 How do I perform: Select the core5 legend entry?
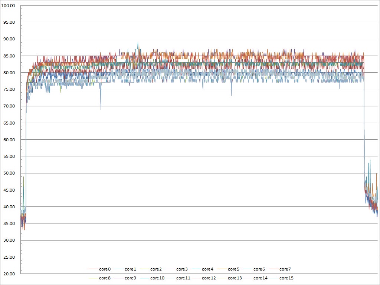click(x=233, y=269)
